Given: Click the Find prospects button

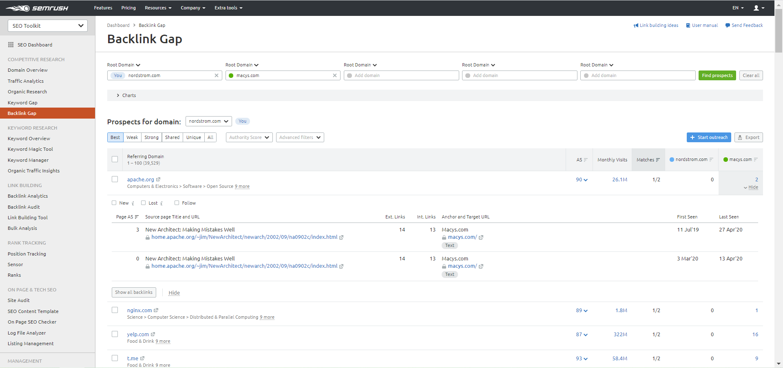Looking at the screenshot, I should (717, 75).
